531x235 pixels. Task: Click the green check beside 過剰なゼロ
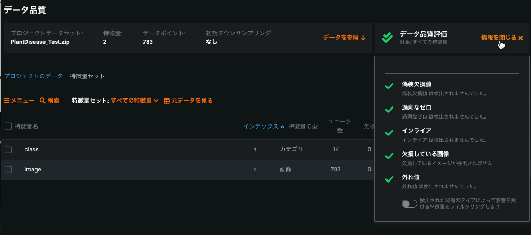[389, 110]
